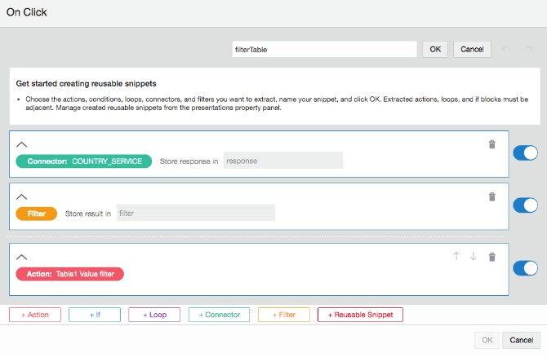Delete the Filter block

click(x=491, y=196)
